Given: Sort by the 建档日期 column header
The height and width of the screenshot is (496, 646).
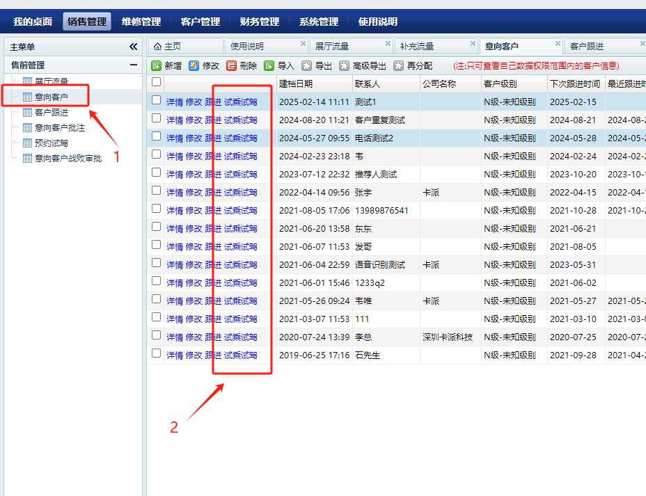Looking at the screenshot, I should 296,84.
